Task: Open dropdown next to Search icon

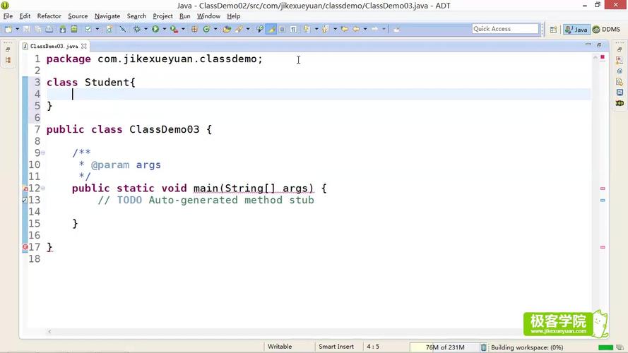Action: click(248, 29)
